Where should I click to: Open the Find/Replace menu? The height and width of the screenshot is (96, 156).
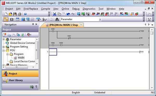(31, 9)
